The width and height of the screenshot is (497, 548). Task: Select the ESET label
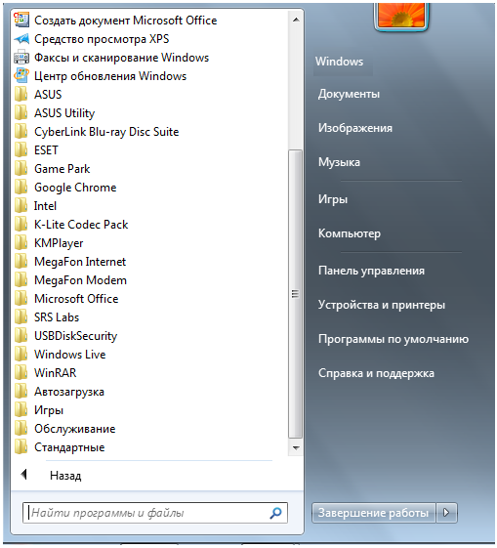point(46,149)
